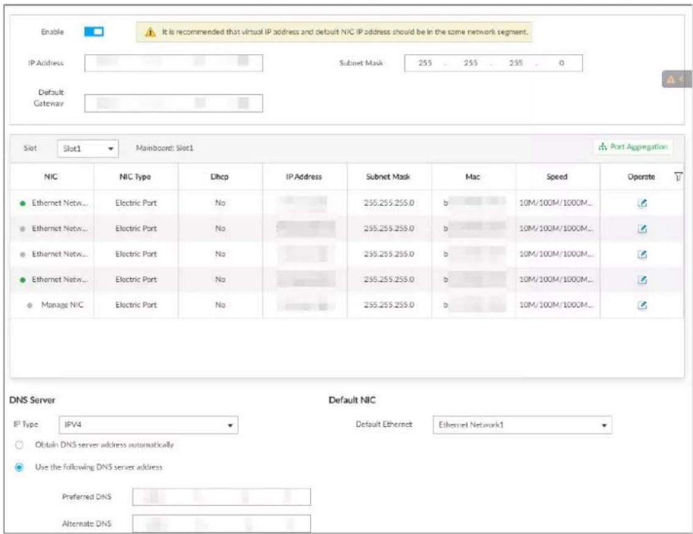
Task: Click the Port Aggregation button
Action: (x=633, y=147)
